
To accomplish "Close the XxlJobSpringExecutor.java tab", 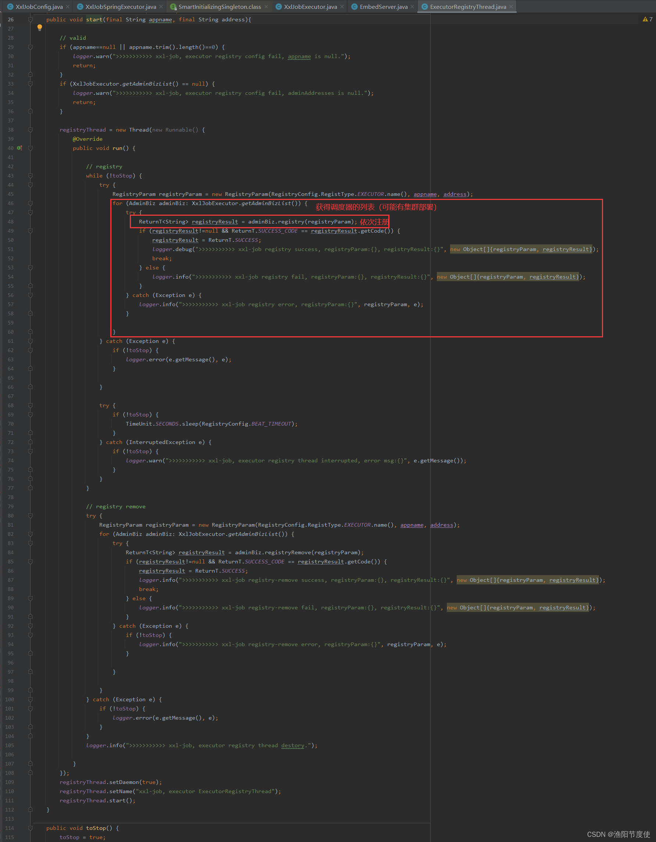I will tap(161, 7).
